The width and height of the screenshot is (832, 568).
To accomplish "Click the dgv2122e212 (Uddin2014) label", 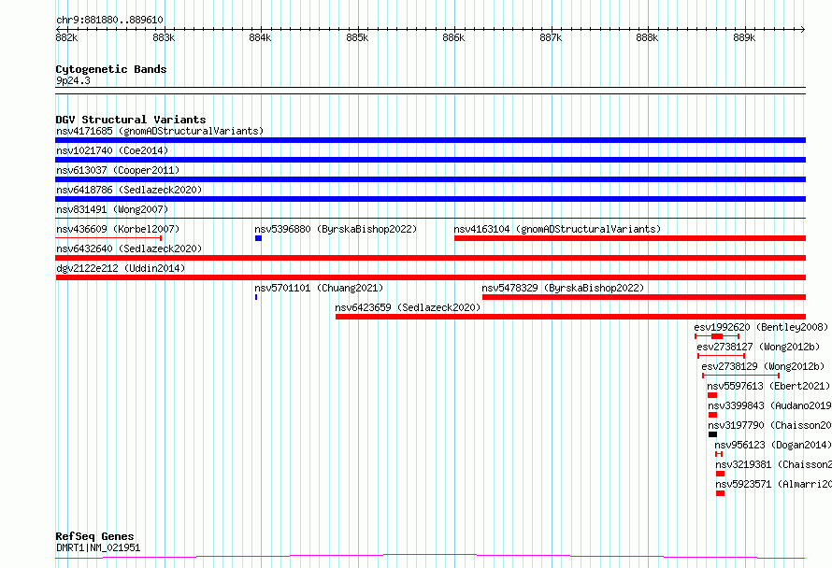I will 121,268.
